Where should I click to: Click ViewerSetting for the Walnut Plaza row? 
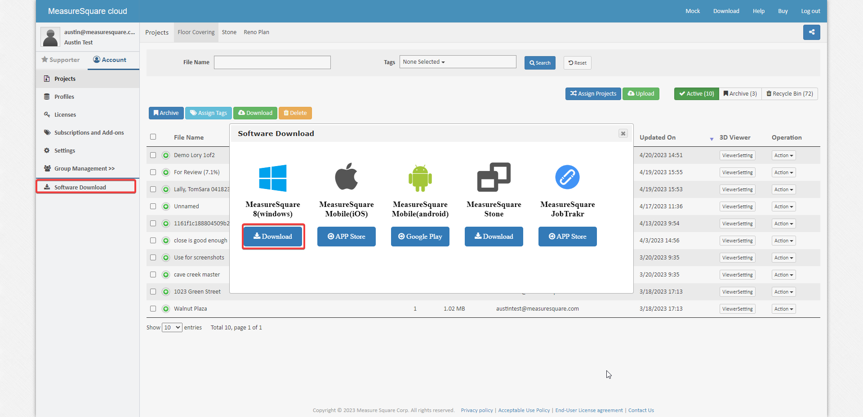[737, 309]
